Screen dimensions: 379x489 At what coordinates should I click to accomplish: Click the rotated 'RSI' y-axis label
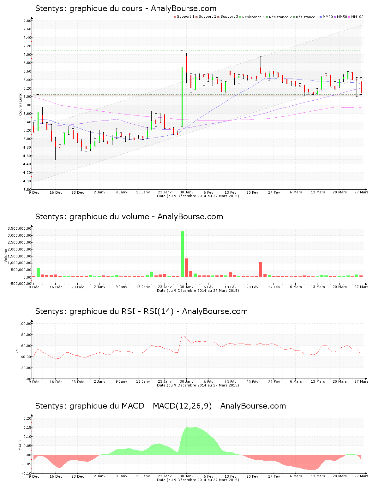[x=17, y=350]
